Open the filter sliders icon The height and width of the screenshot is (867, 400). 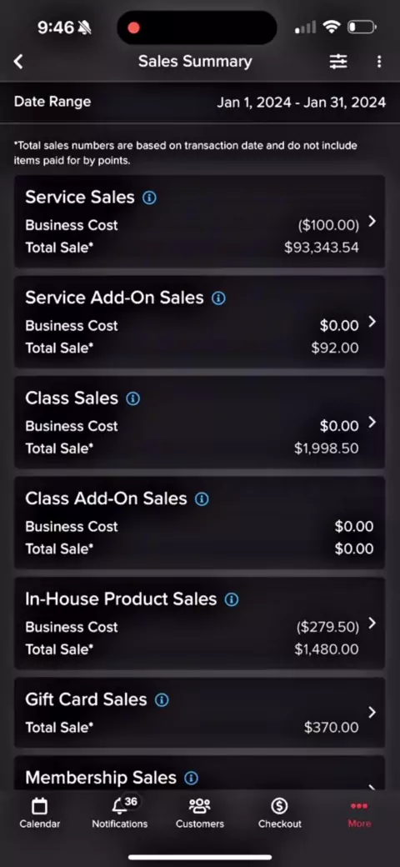338,62
